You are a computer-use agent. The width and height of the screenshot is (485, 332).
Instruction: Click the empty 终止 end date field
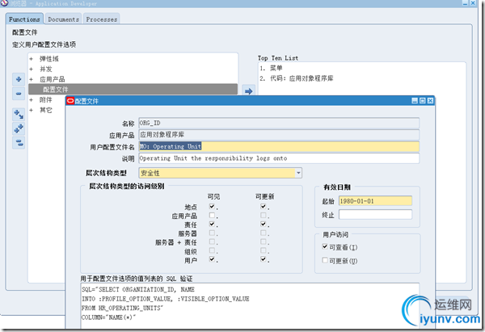375,214
